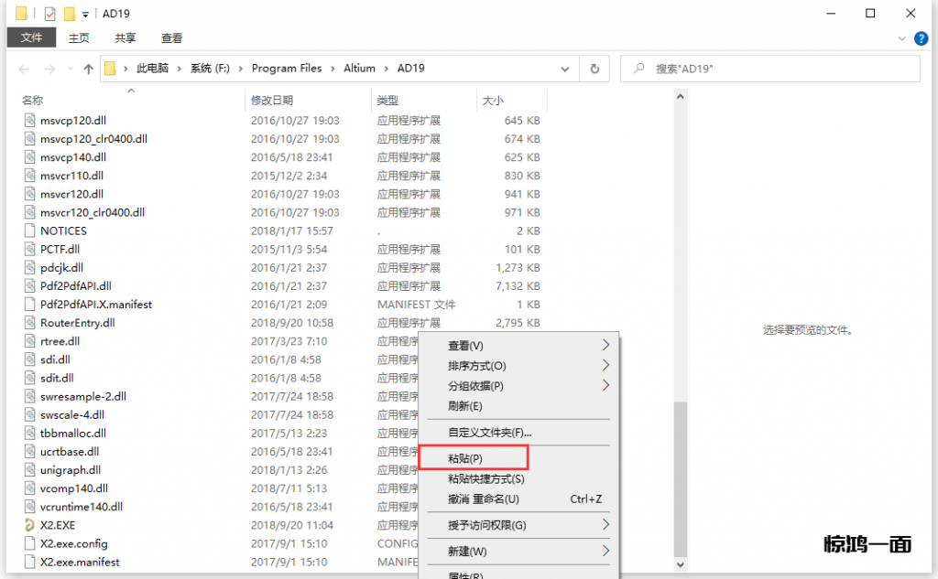This screenshot has width=938, height=579.
Task: Open the 文件 ribbon tab
Action: (32, 38)
